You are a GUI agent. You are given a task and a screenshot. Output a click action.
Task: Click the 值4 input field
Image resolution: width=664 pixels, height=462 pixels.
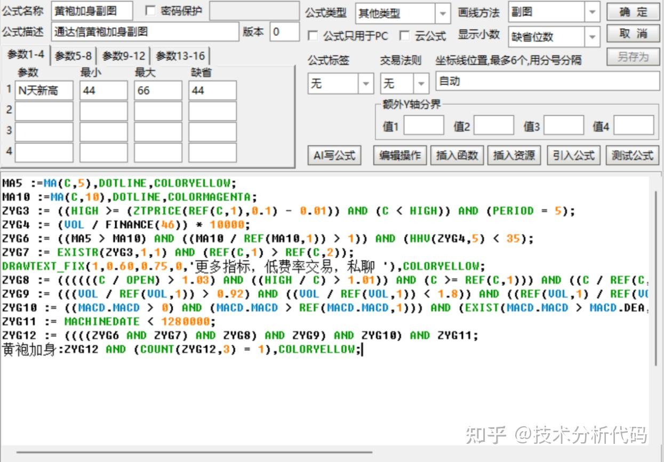tap(634, 125)
